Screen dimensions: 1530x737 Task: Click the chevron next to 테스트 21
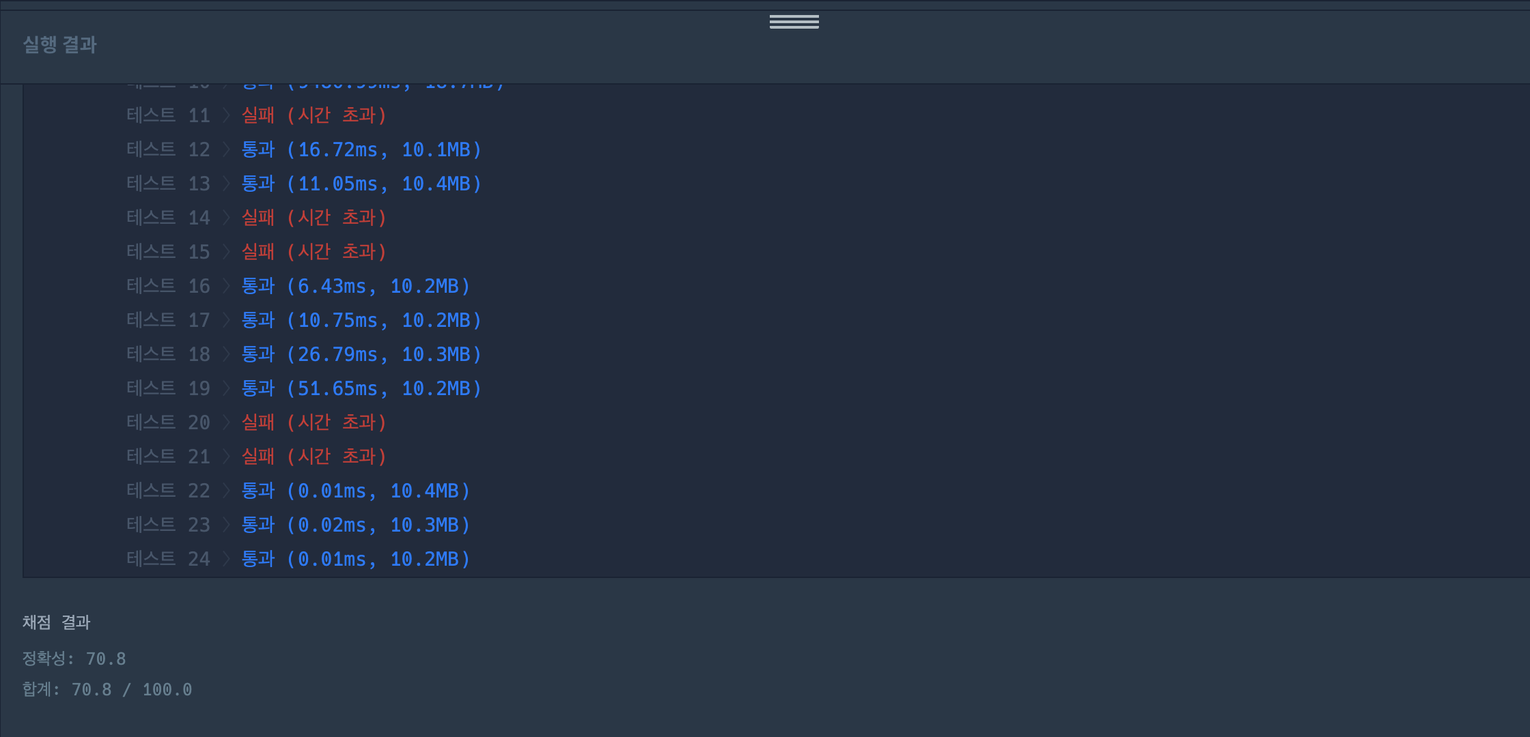pyautogui.click(x=226, y=457)
